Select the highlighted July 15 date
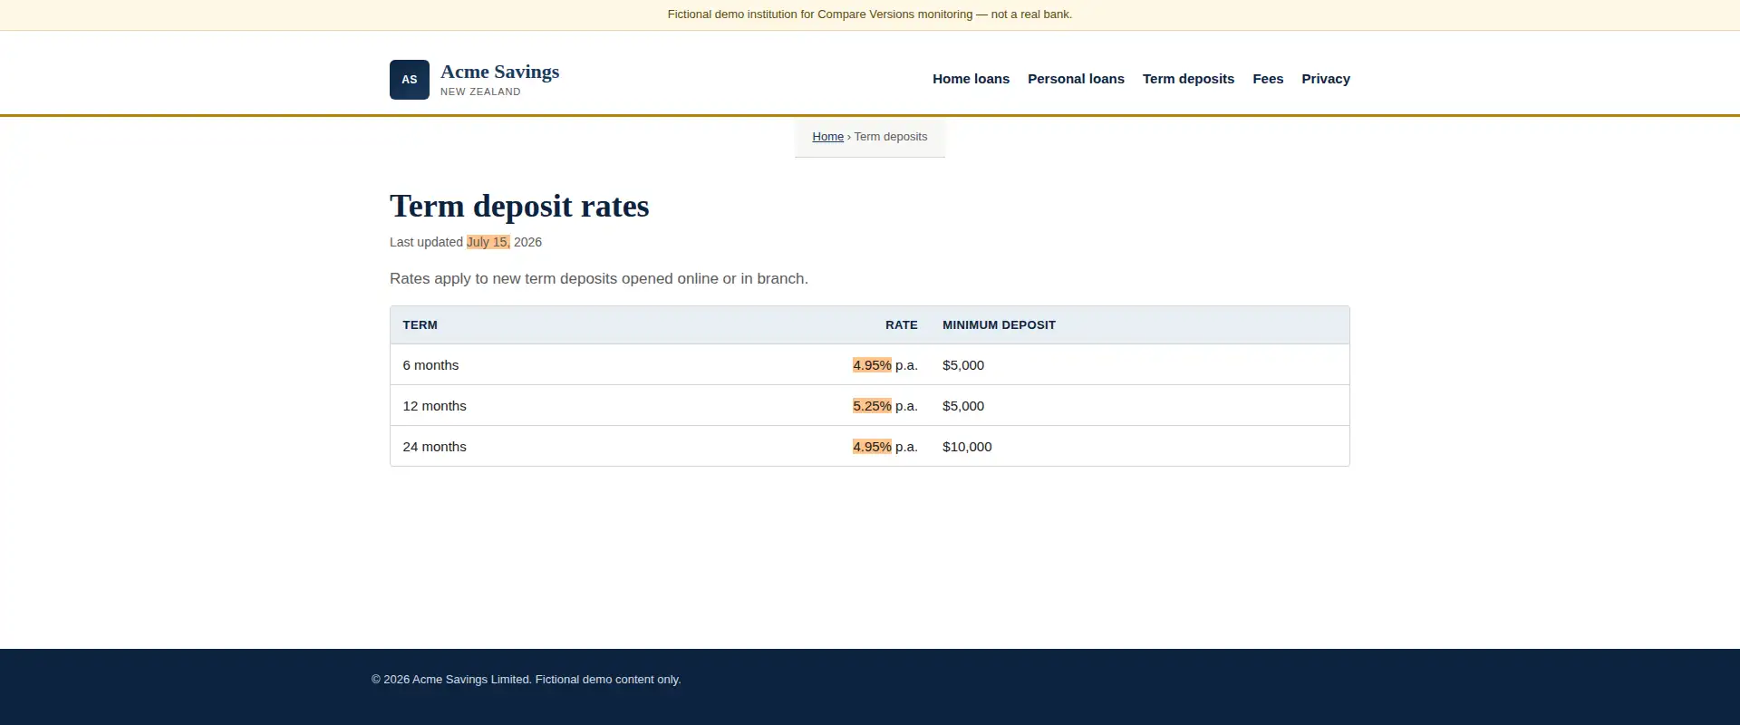The height and width of the screenshot is (725, 1740). 488,242
